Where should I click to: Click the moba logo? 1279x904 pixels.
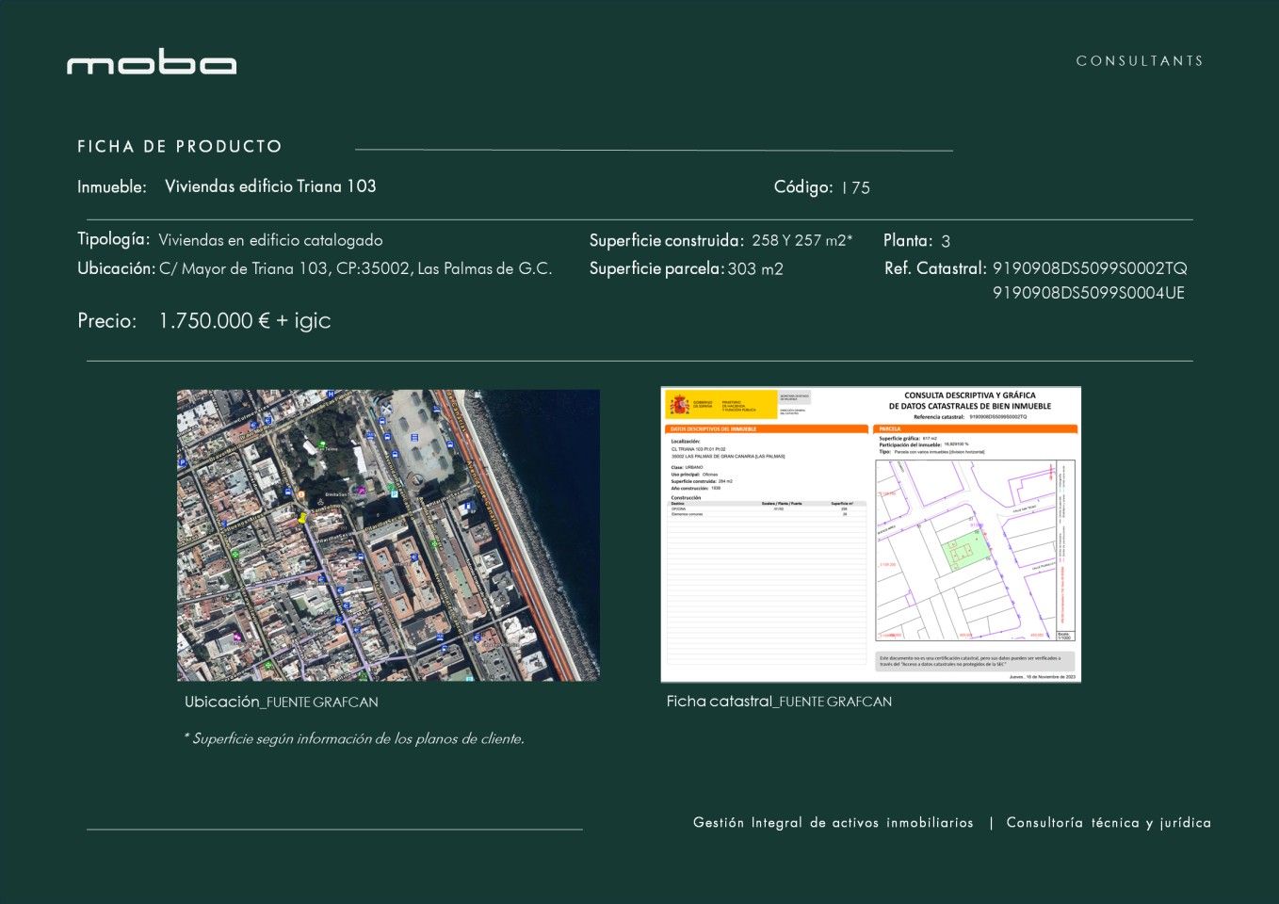[x=152, y=62]
